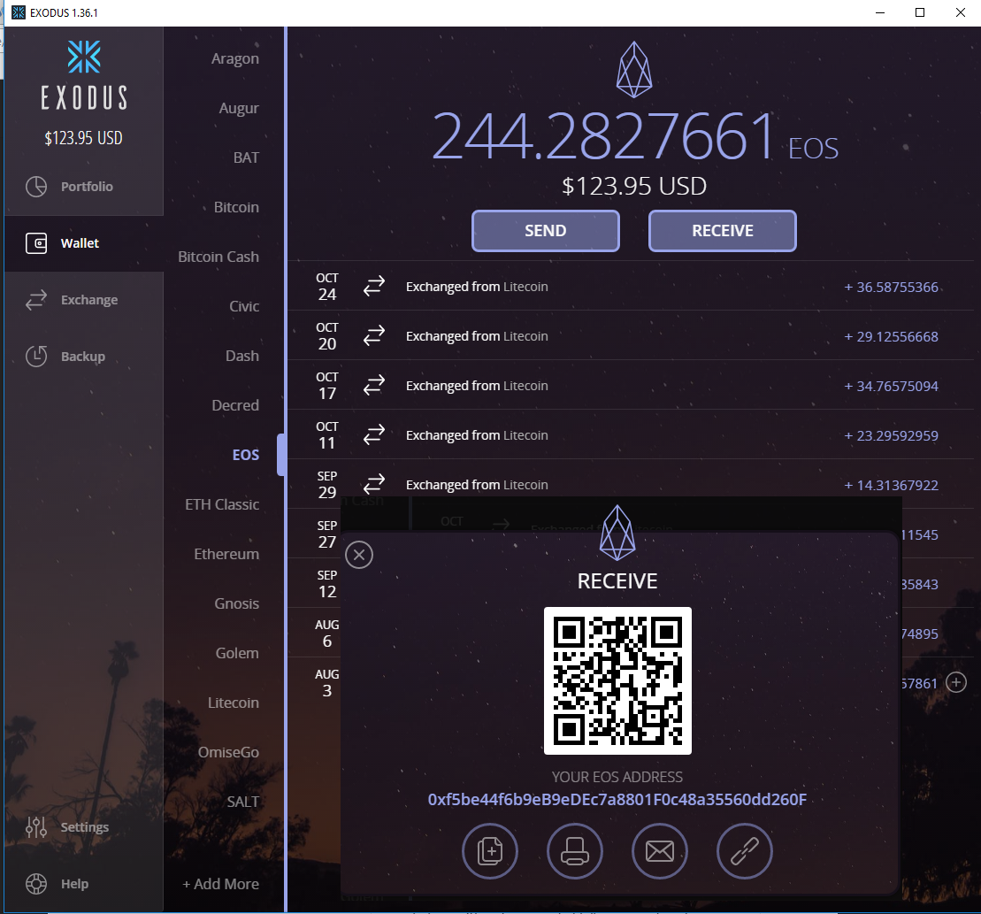This screenshot has height=914, width=981.
Task: Click the exchange arrows icon on Sep 29 row
Action: click(374, 484)
